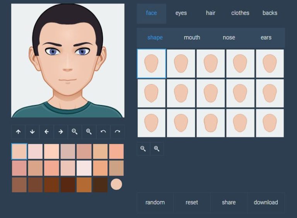Shift avatar right with the right arrow
Screen dimensions: 297x218
[61, 132]
